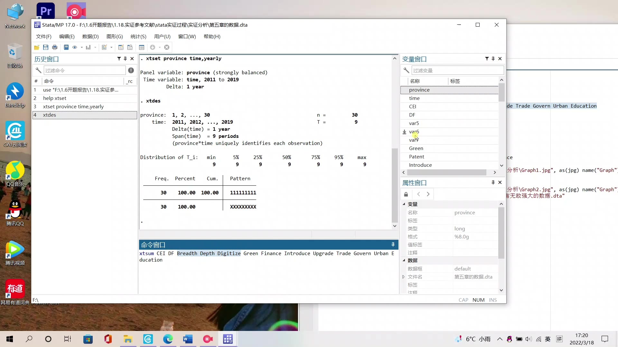Go to next variable in Properties window
This screenshot has height=347, width=618.
click(428, 194)
